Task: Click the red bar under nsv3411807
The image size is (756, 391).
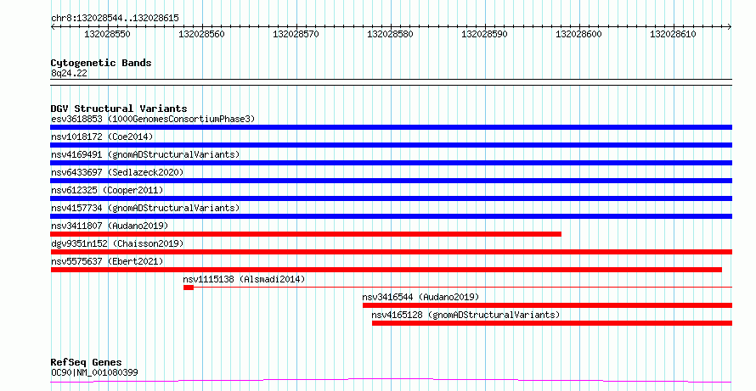Action: (306, 234)
